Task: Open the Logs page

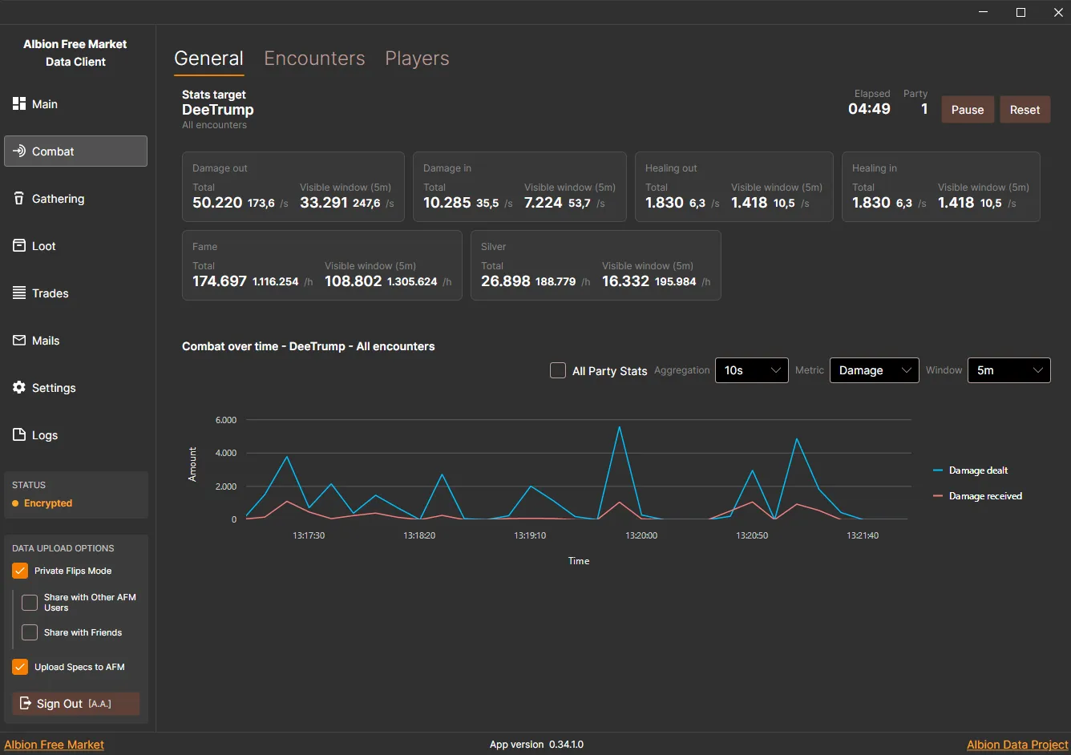Action: click(75, 435)
